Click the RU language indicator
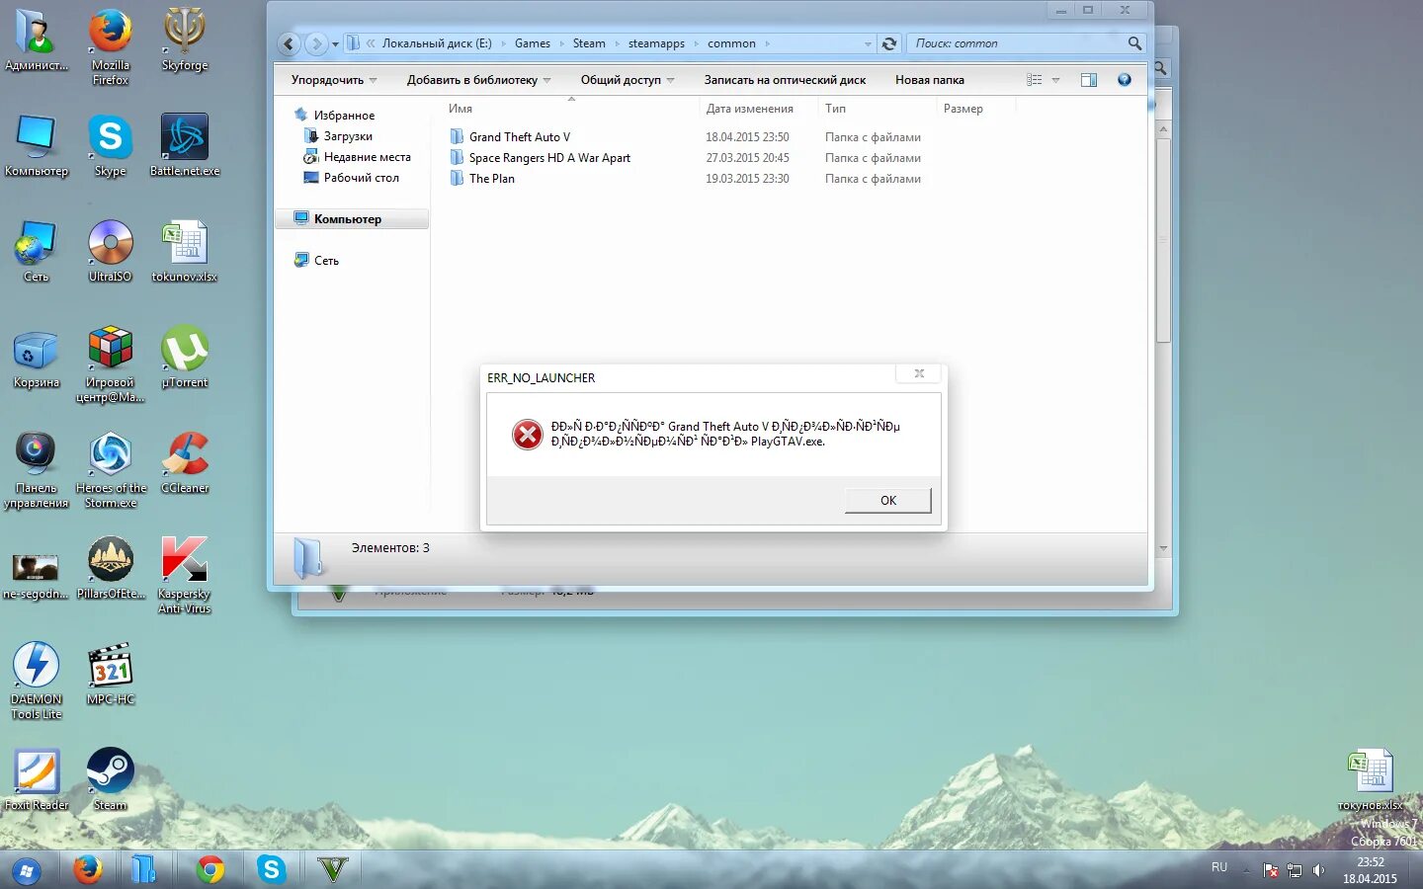This screenshot has height=889, width=1423. [x=1219, y=867]
